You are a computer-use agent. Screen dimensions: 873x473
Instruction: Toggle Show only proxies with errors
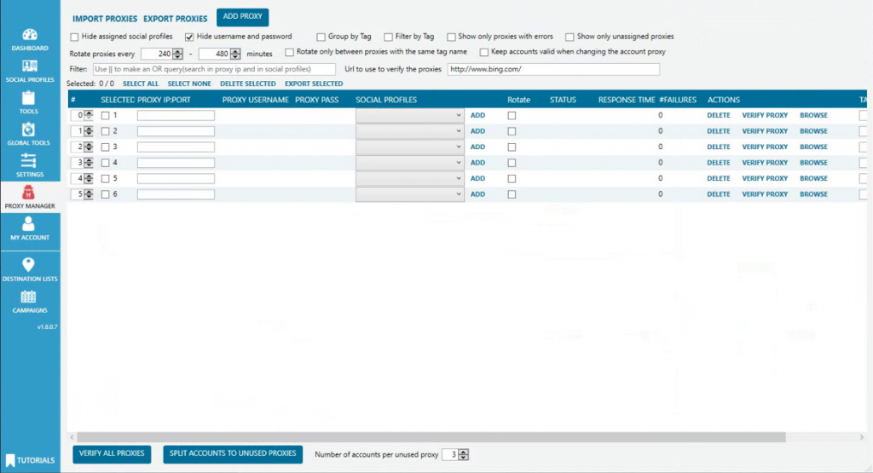click(x=451, y=37)
